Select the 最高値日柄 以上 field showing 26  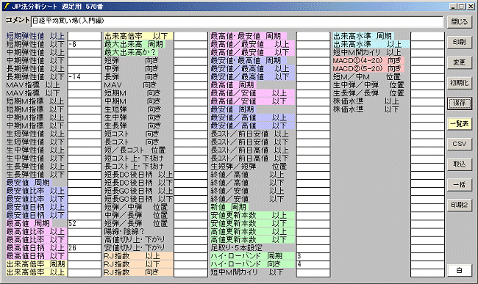point(85,248)
